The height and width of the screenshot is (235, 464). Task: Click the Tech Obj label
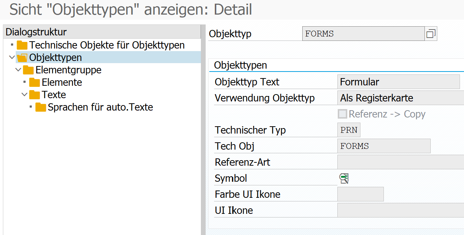pos(235,146)
